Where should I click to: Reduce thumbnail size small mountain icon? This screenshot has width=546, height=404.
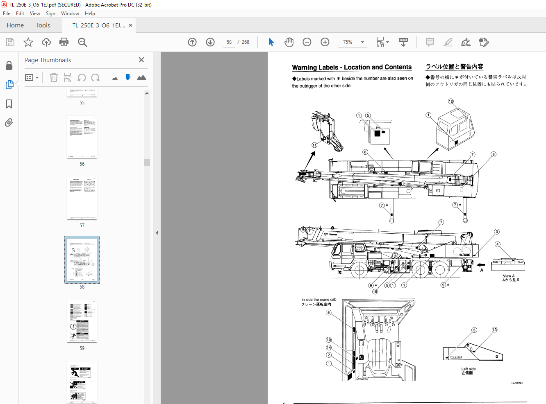115,78
